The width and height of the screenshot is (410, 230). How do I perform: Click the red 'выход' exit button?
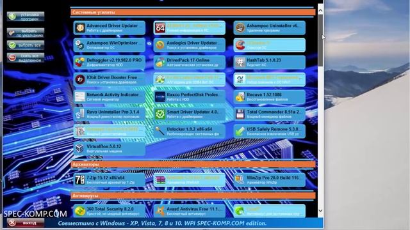pyautogui.click(x=26, y=223)
